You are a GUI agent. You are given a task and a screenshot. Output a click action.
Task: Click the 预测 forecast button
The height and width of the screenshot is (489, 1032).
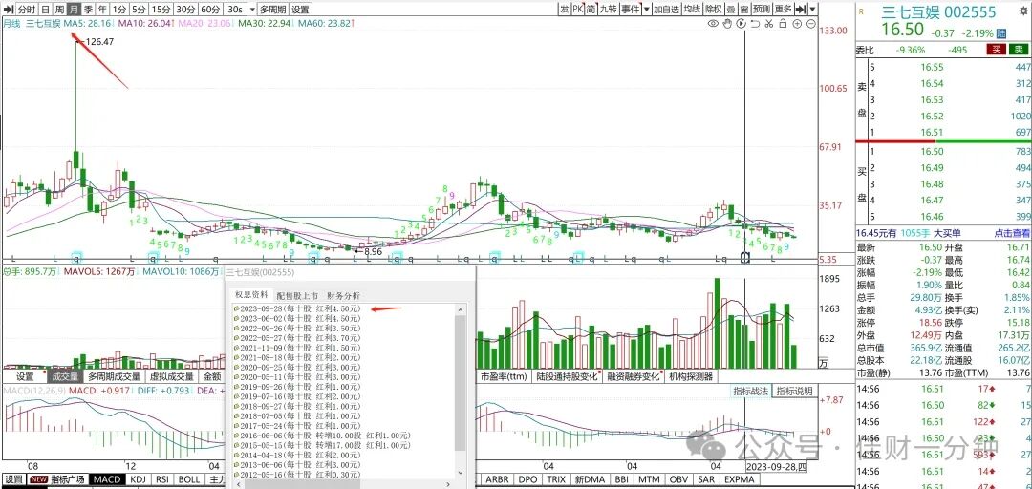762,9
